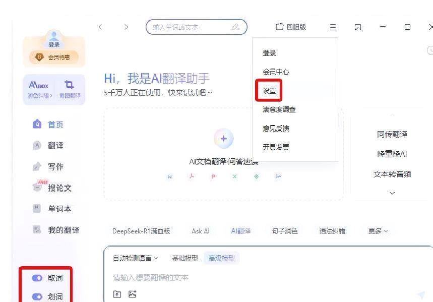This screenshot has height=302, width=433.
Task: Click the 翻译 sidebar icon
Action: pos(37,145)
